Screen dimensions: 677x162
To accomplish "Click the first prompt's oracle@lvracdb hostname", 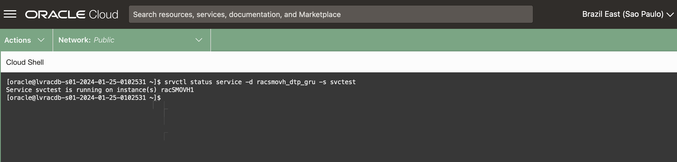I will 76,82.
